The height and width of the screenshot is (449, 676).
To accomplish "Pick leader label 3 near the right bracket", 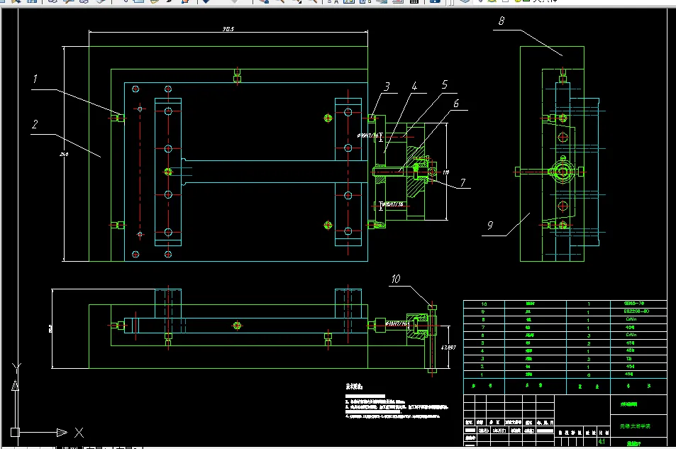I will pos(387,87).
